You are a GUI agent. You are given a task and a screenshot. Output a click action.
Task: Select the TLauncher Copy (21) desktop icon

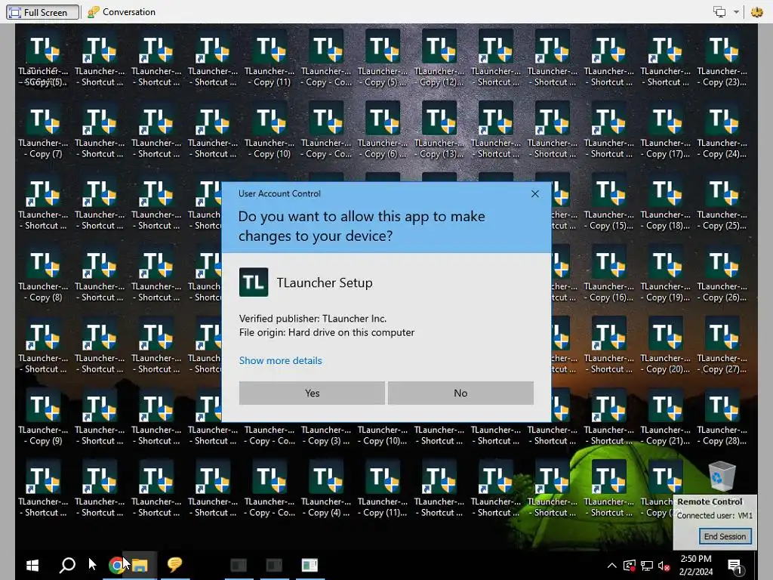(x=666, y=418)
